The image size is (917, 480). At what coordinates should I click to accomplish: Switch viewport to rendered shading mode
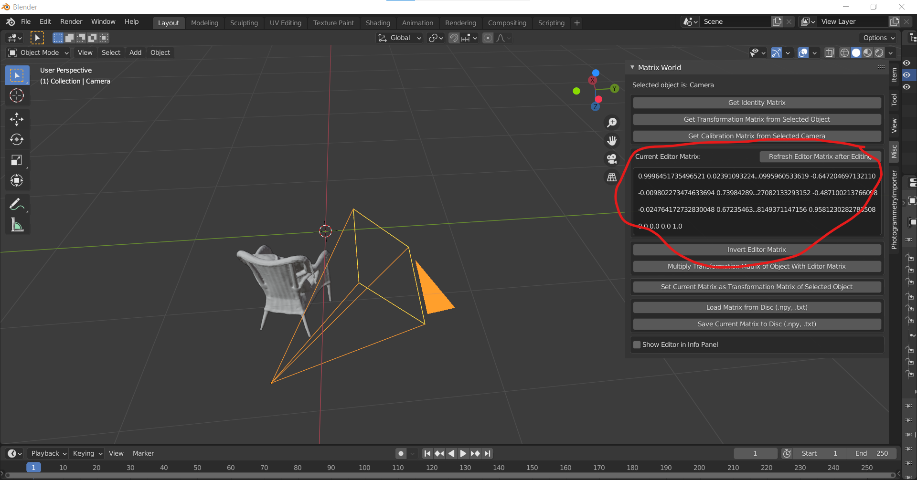pos(879,53)
